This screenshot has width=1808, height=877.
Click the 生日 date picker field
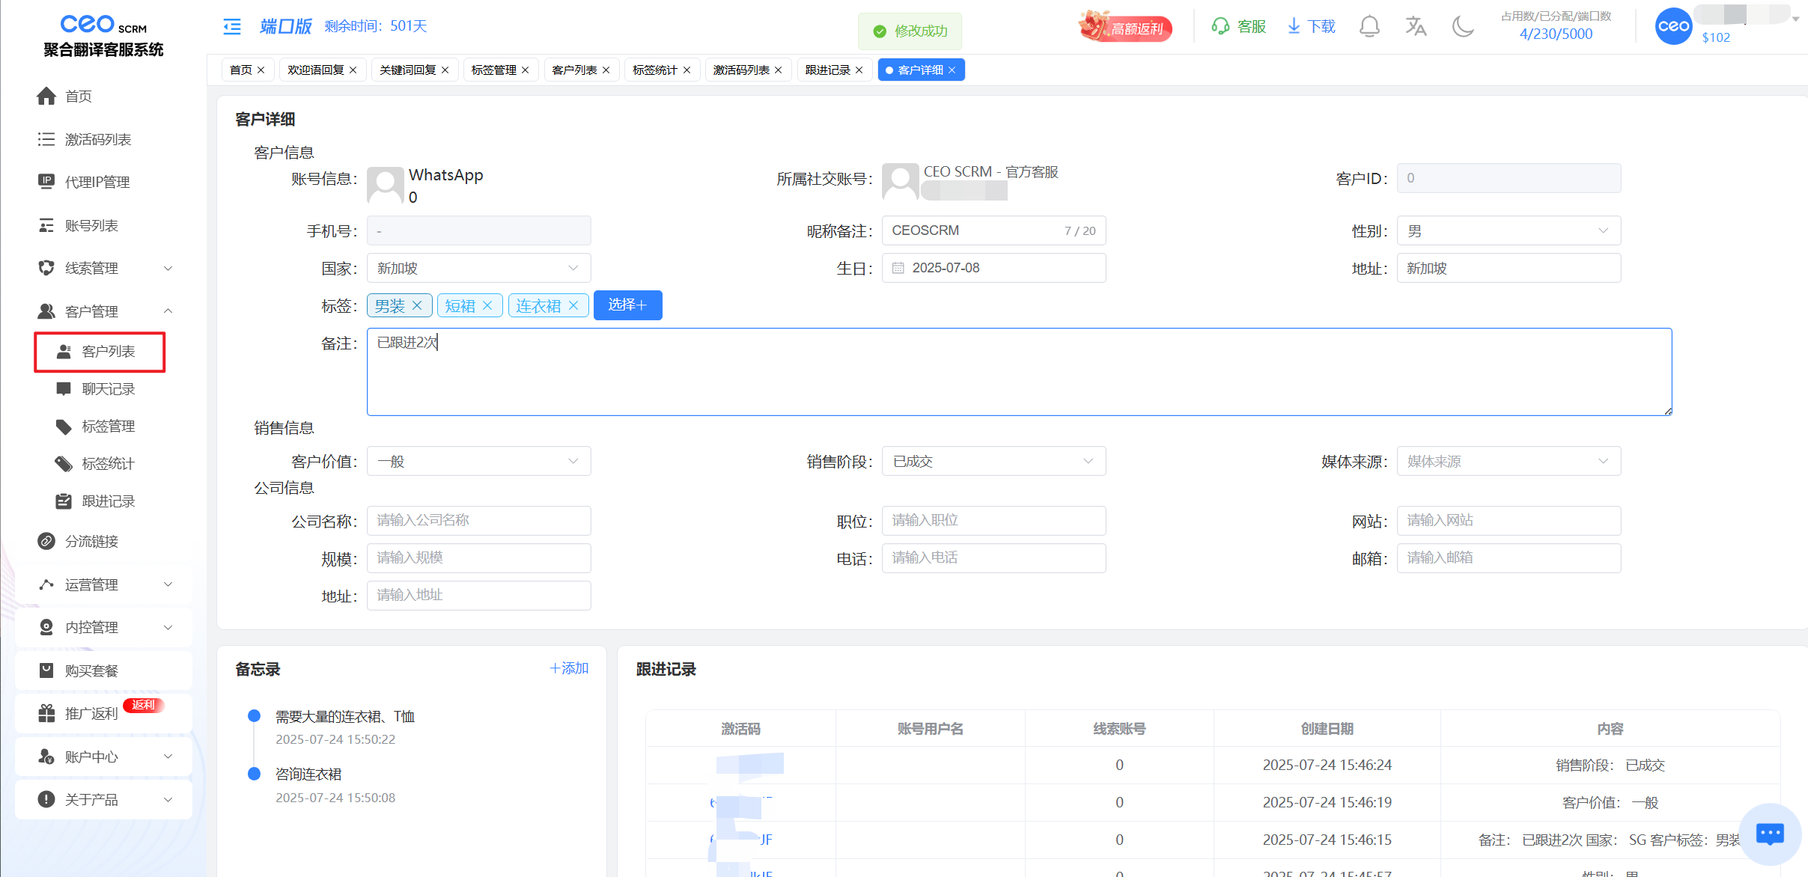coord(993,268)
